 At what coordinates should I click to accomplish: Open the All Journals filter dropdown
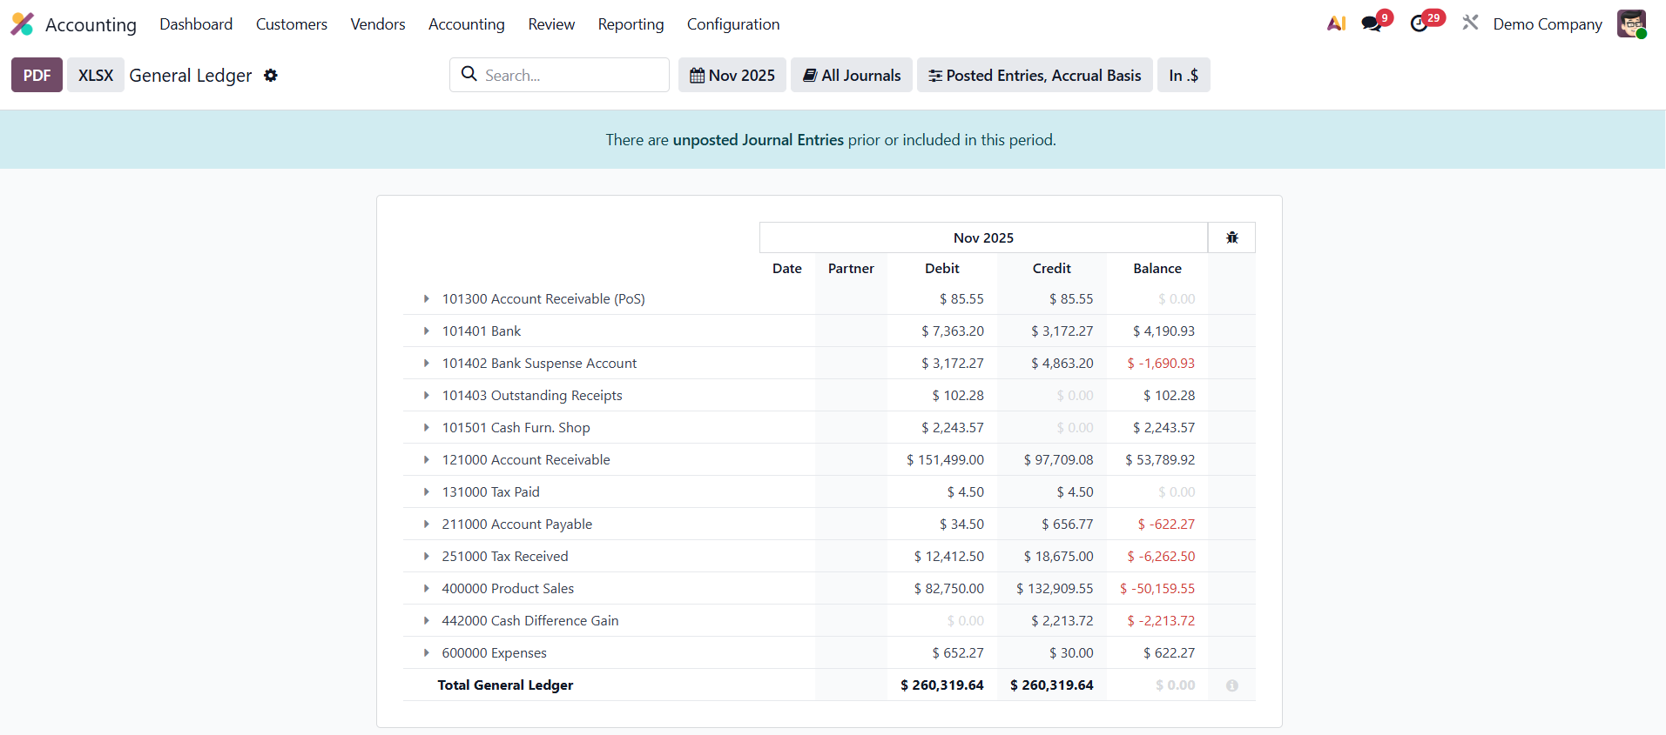point(851,76)
